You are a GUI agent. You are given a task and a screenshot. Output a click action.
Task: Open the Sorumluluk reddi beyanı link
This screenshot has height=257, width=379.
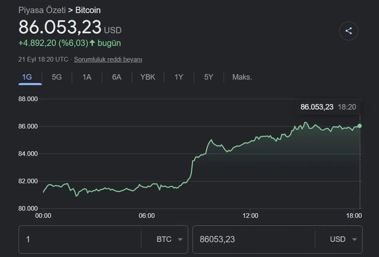coord(108,59)
